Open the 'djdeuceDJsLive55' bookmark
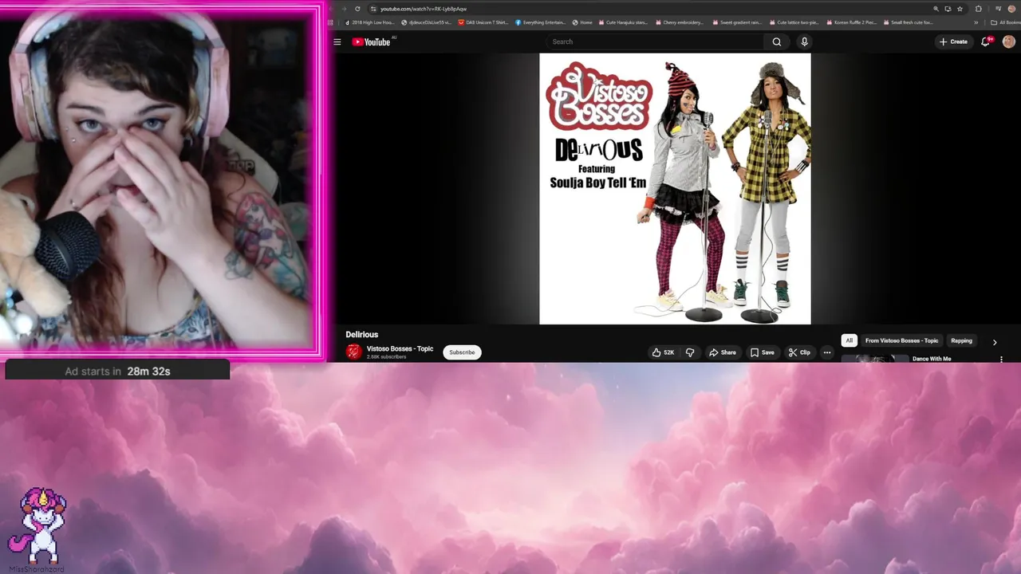The height and width of the screenshot is (574, 1021). point(427,22)
